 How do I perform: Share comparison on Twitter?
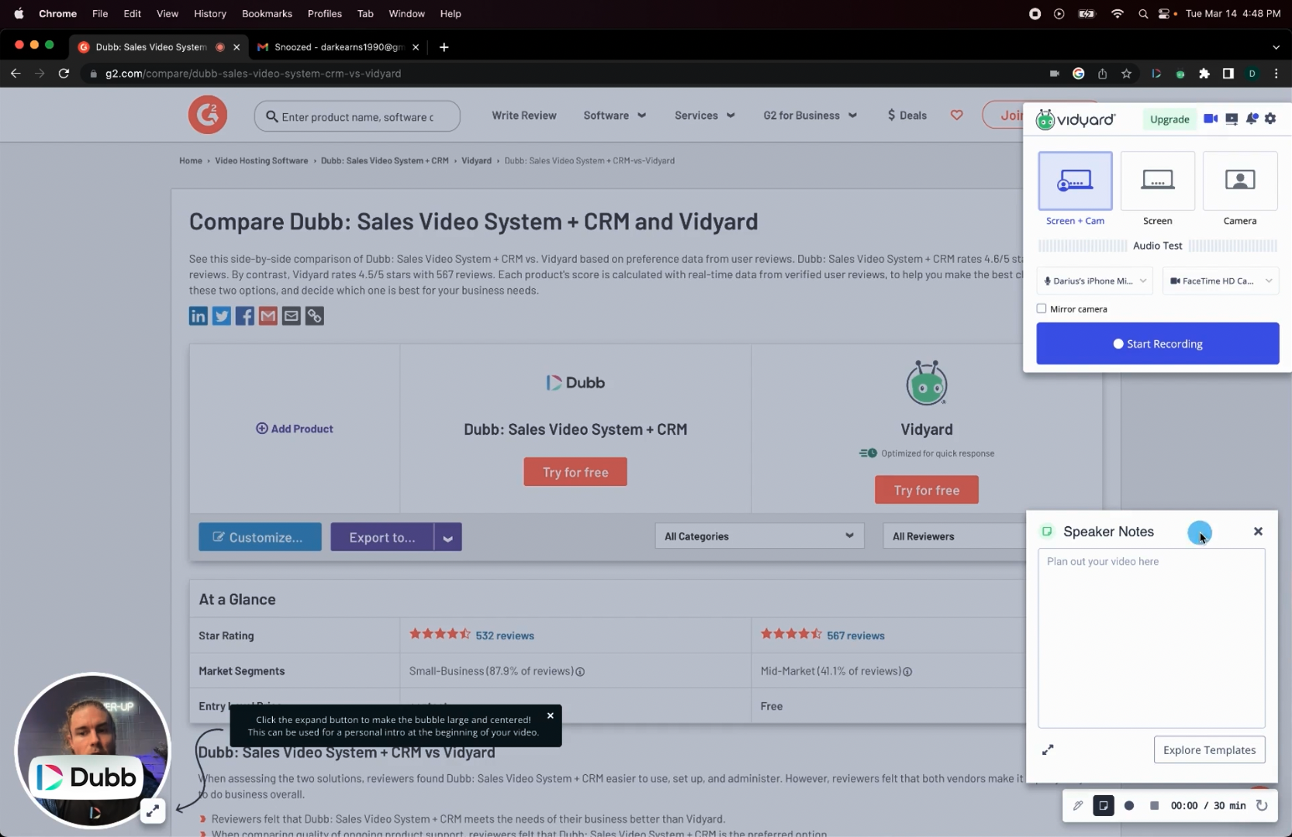click(222, 315)
